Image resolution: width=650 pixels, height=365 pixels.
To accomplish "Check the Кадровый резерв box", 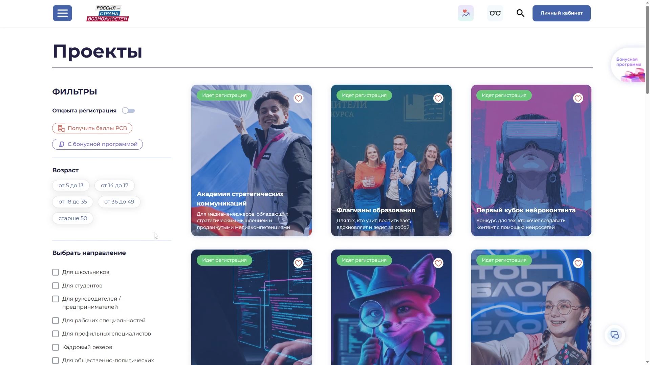I will (x=56, y=347).
